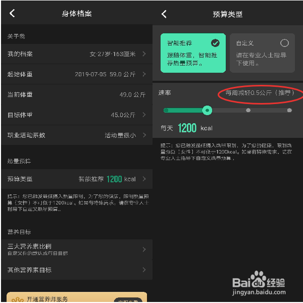Open 起始体重 details chevron
The height and width of the screenshot is (303, 303).
[144, 74]
